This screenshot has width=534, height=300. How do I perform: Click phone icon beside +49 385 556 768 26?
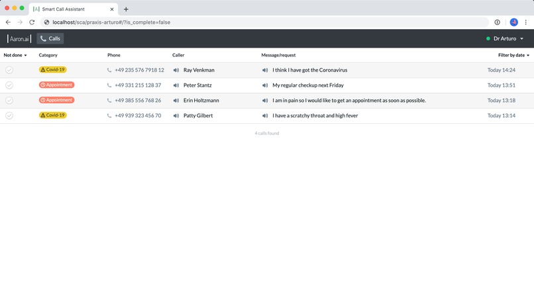click(109, 101)
